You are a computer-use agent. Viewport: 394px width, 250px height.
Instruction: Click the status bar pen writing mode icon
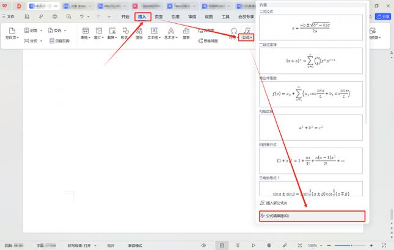coord(285,245)
